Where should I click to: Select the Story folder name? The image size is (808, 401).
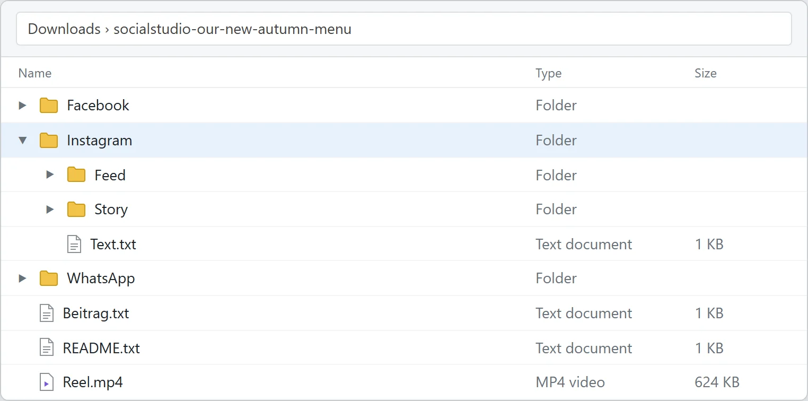[x=111, y=209]
